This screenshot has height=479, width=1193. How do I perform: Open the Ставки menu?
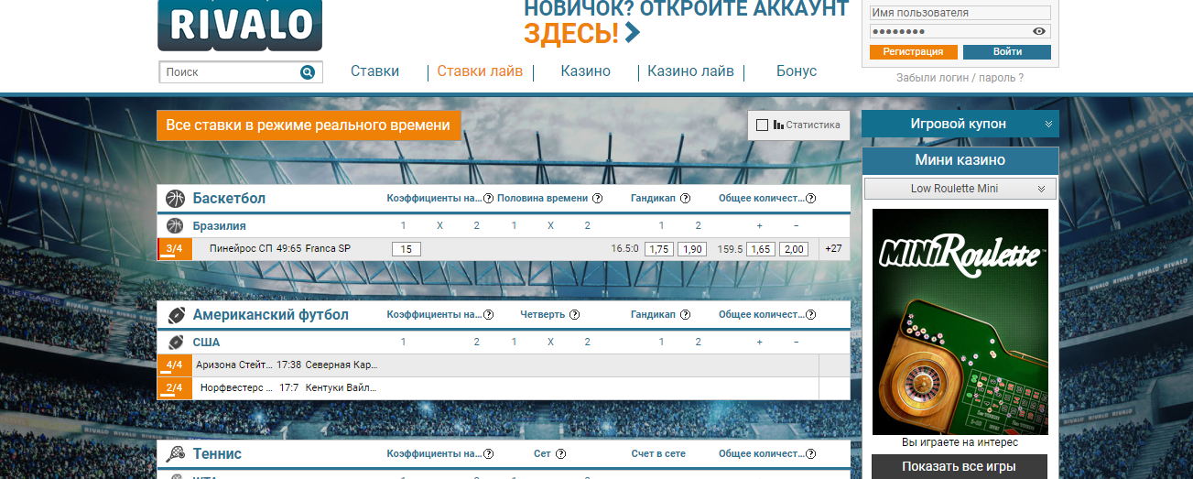[374, 71]
